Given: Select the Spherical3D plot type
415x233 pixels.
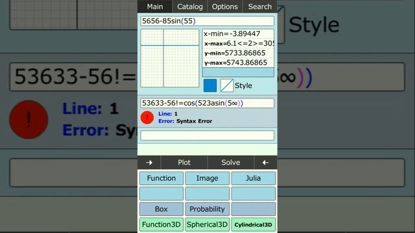Looking at the screenshot, I should 207,225.
